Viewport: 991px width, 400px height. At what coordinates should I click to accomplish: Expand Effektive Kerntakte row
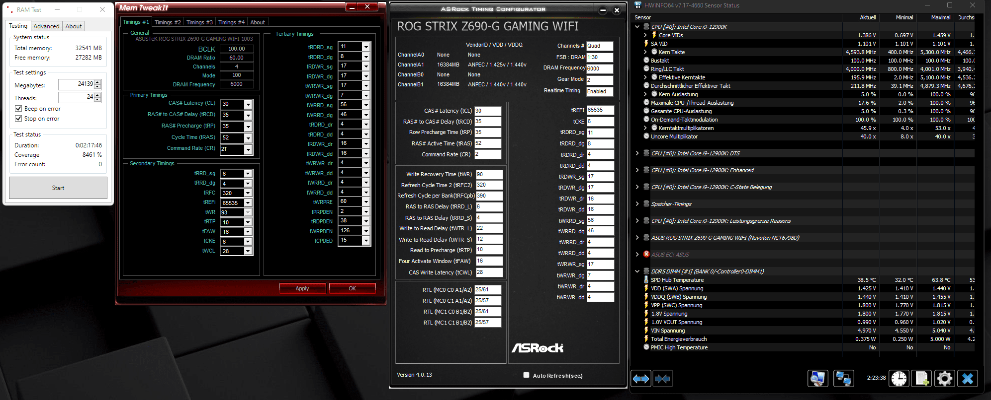[645, 77]
